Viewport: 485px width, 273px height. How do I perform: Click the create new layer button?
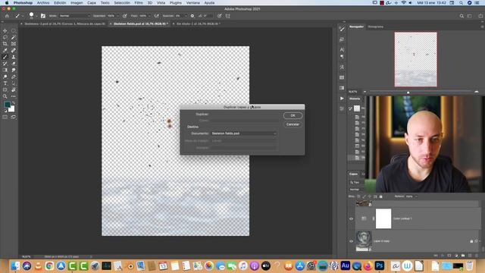(470, 256)
